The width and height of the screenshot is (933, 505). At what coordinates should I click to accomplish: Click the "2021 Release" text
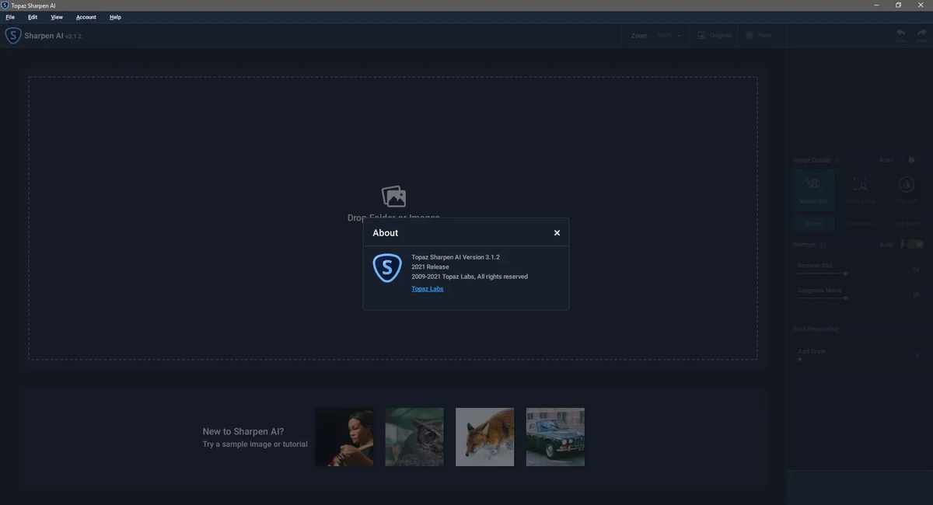click(x=430, y=266)
